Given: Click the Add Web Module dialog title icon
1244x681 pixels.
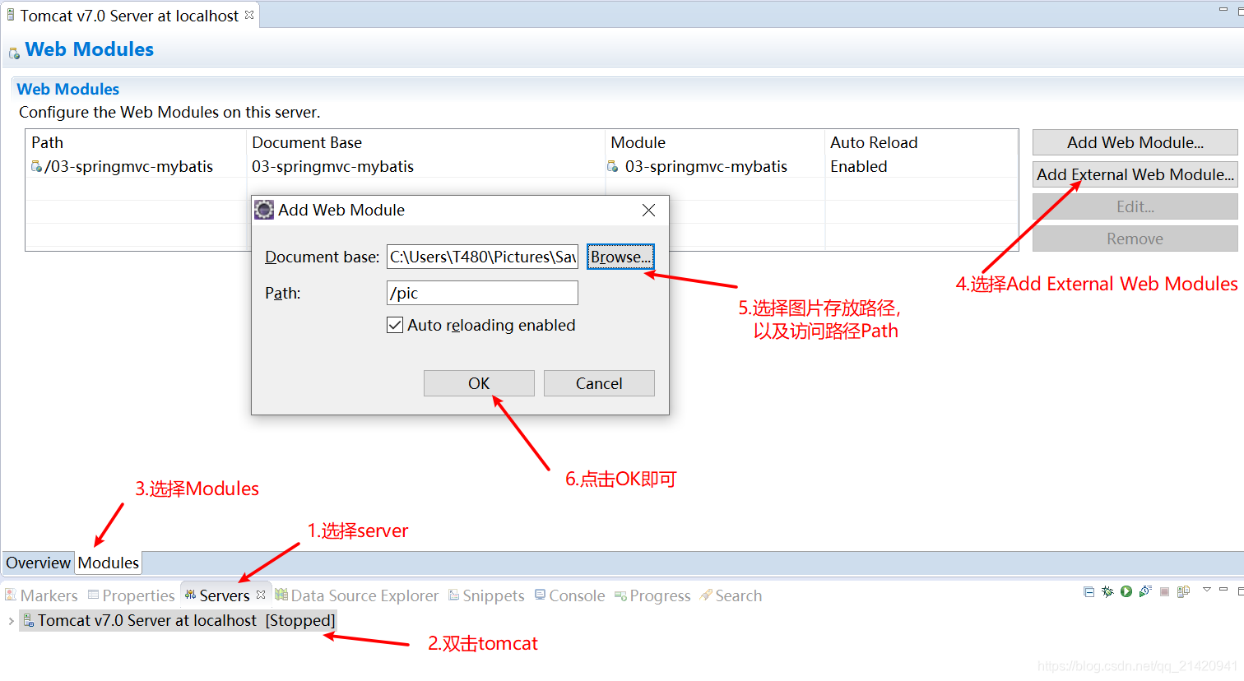Looking at the screenshot, I should [x=264, y=210].
